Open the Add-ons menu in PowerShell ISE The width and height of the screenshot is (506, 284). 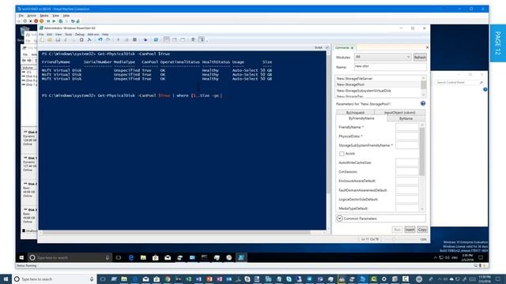[x=93, y=35]
